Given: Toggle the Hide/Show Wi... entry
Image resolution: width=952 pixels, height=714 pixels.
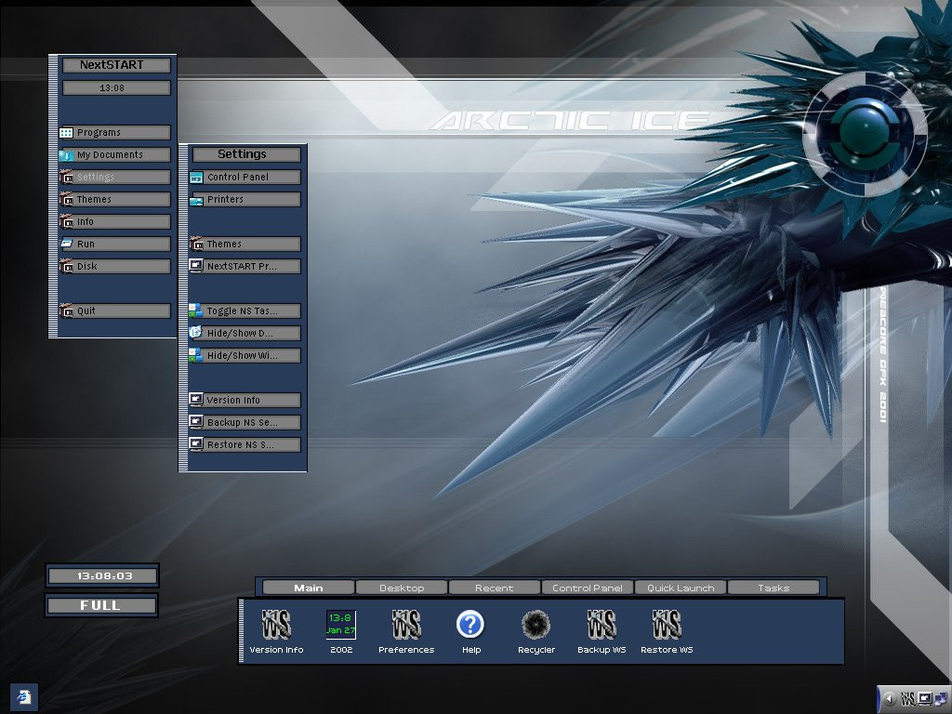Looking at the screenshot, I should 245,356.
